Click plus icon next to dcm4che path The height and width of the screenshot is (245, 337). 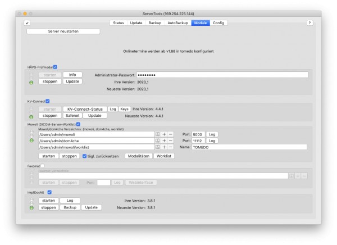pos(164,140)
